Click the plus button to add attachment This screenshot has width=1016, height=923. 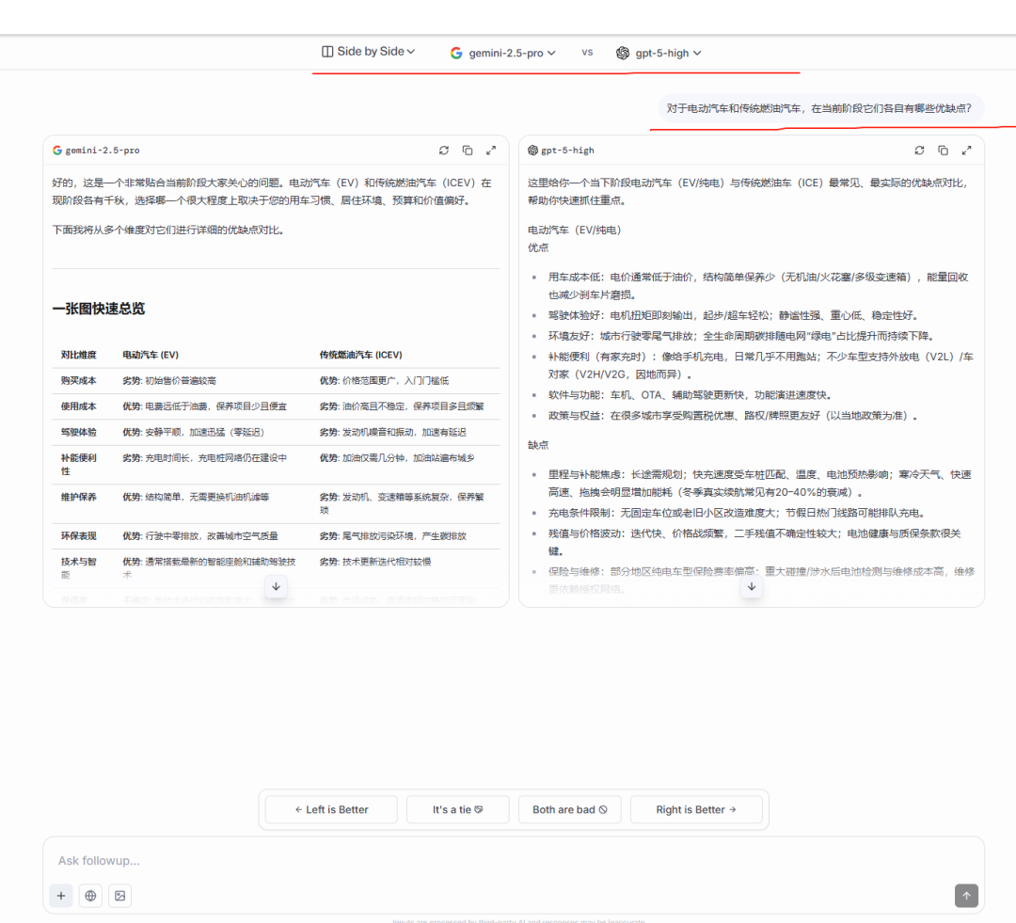(61, 896)
